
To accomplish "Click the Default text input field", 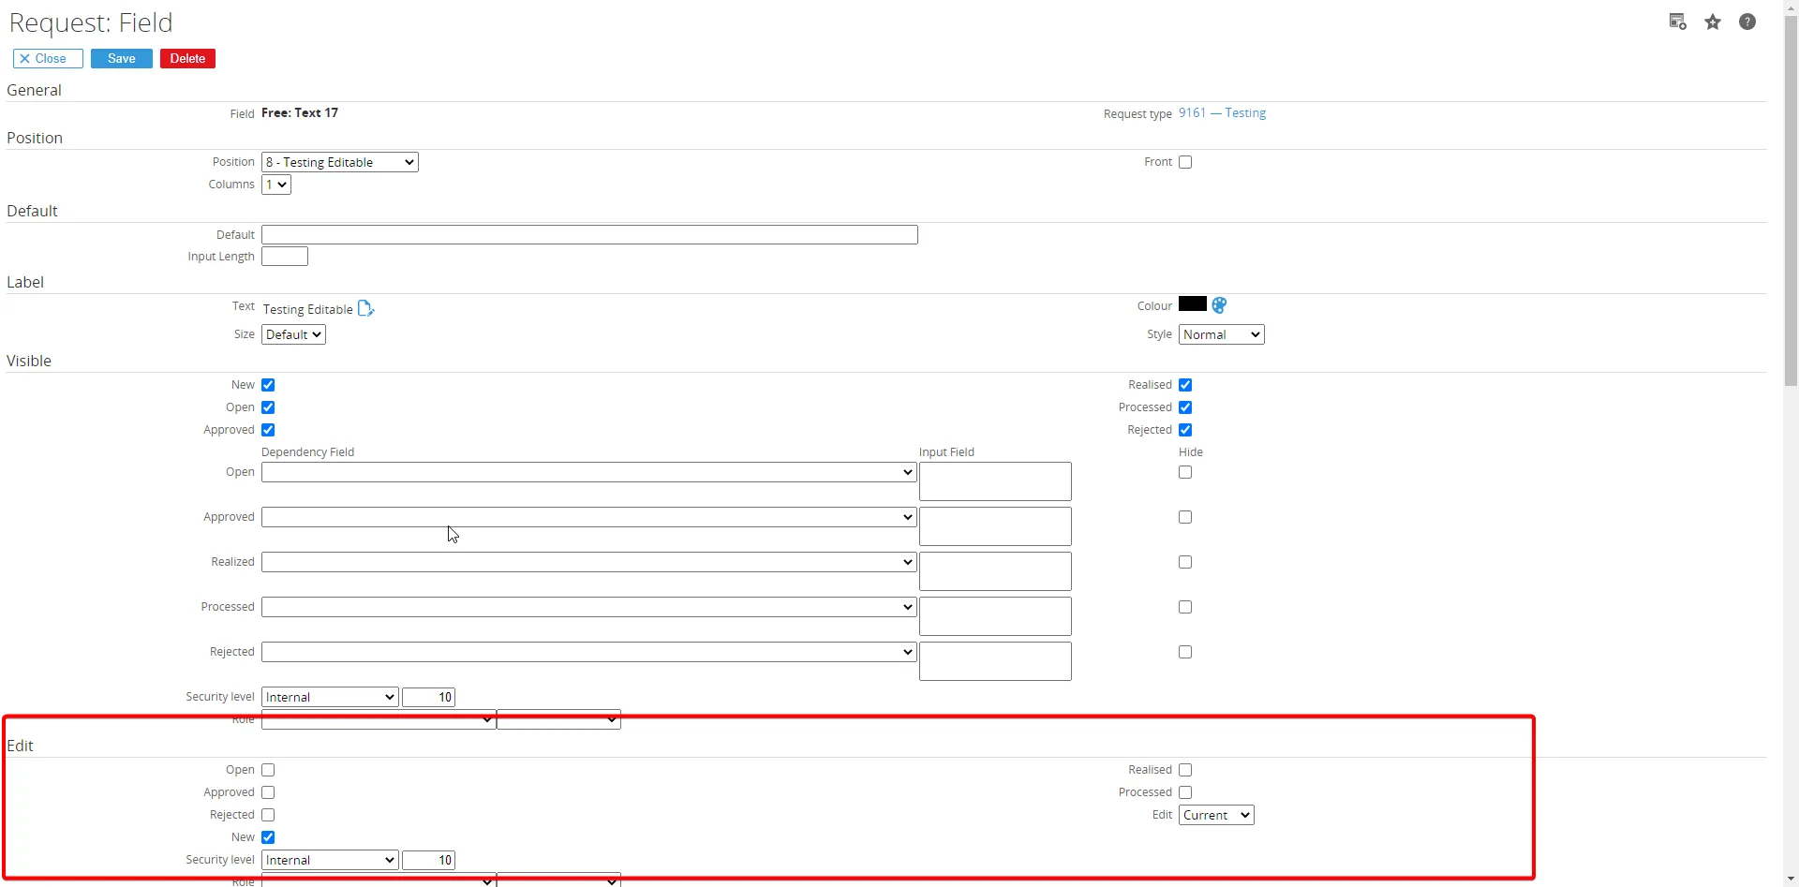I will point(589,235).
